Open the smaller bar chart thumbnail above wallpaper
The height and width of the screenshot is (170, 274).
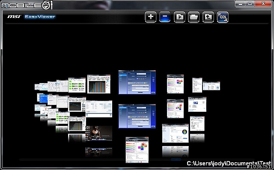(77, 124)
